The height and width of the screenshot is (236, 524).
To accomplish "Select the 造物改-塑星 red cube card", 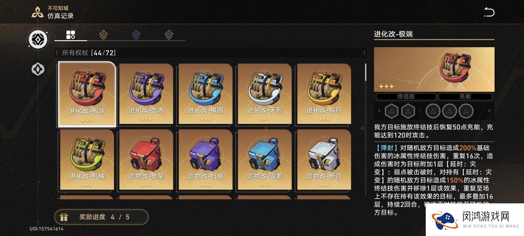I will click(x=146, y=160).
